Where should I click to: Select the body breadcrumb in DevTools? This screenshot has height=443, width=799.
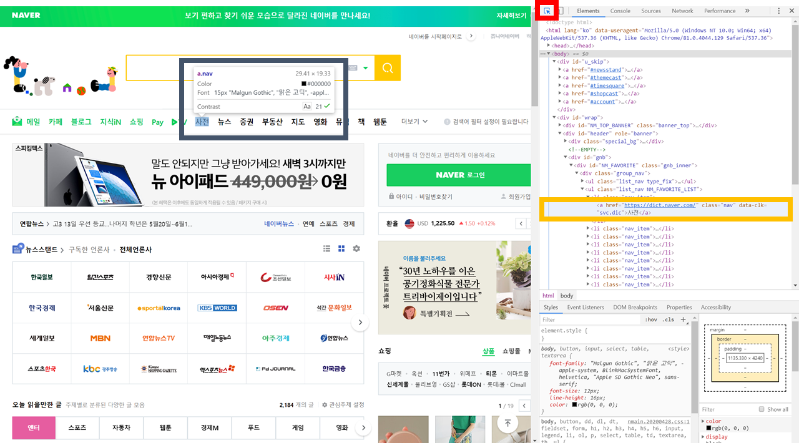(x=567, y=296)
